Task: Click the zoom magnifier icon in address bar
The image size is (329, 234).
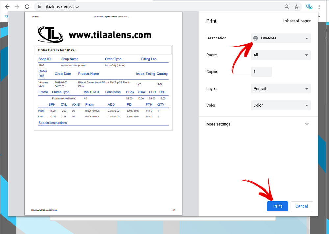Action: (x=287, y=7)
